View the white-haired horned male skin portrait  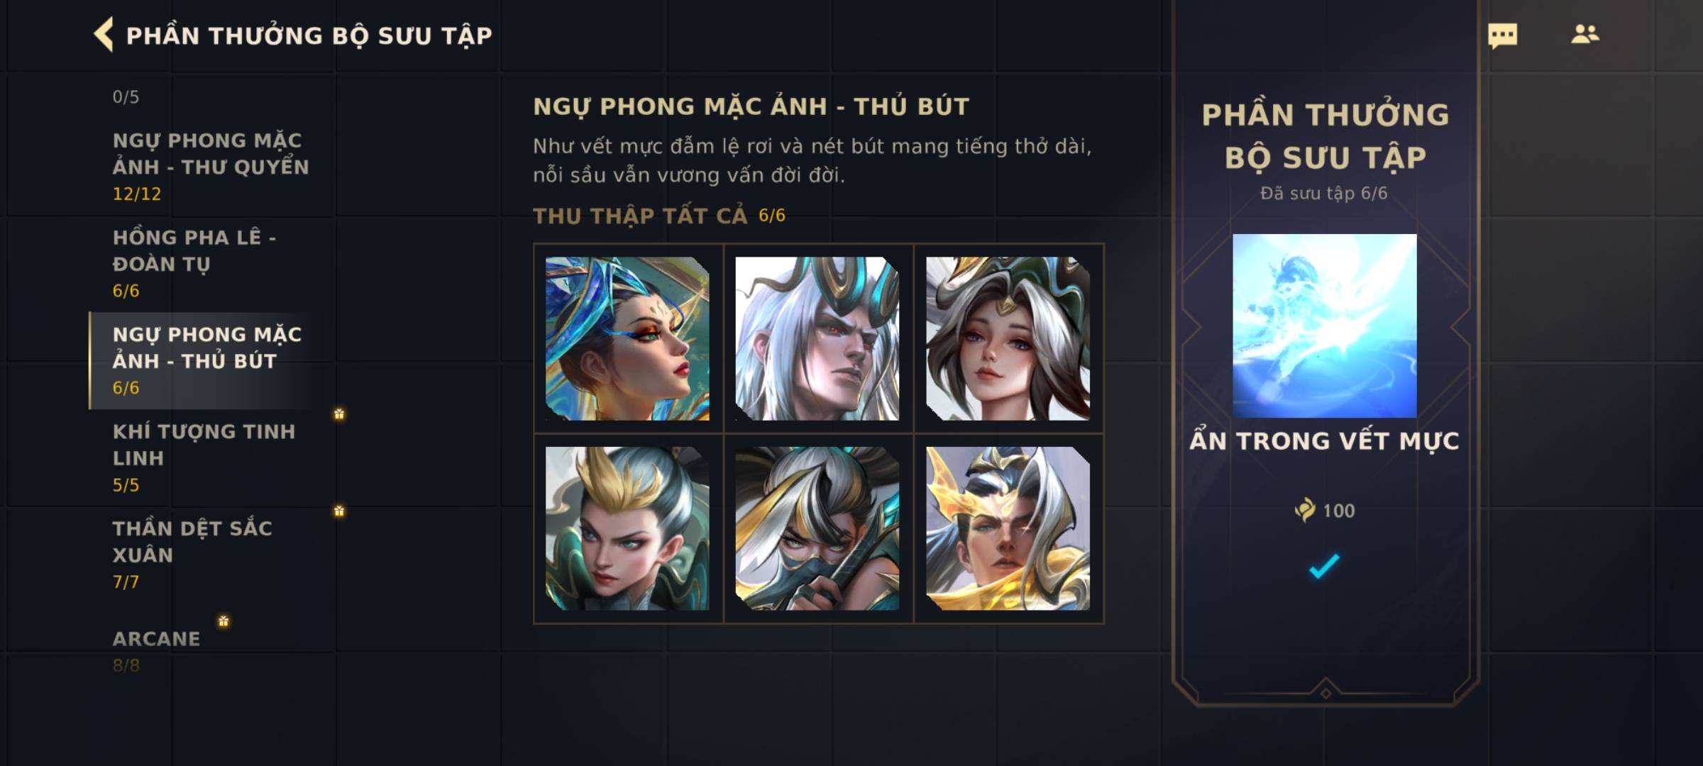pyautogui.click(x=817, y=338)
